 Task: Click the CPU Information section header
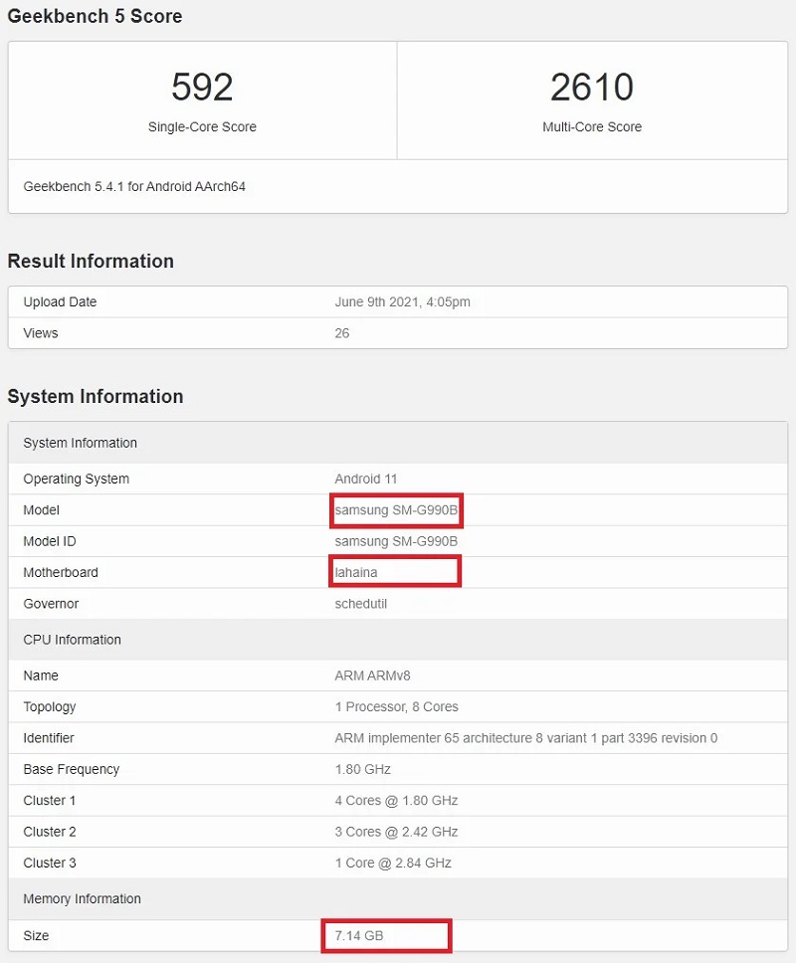(71, 640)
